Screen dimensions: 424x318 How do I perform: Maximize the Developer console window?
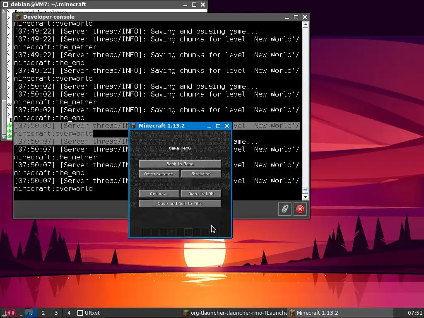(x=296, y=17)
